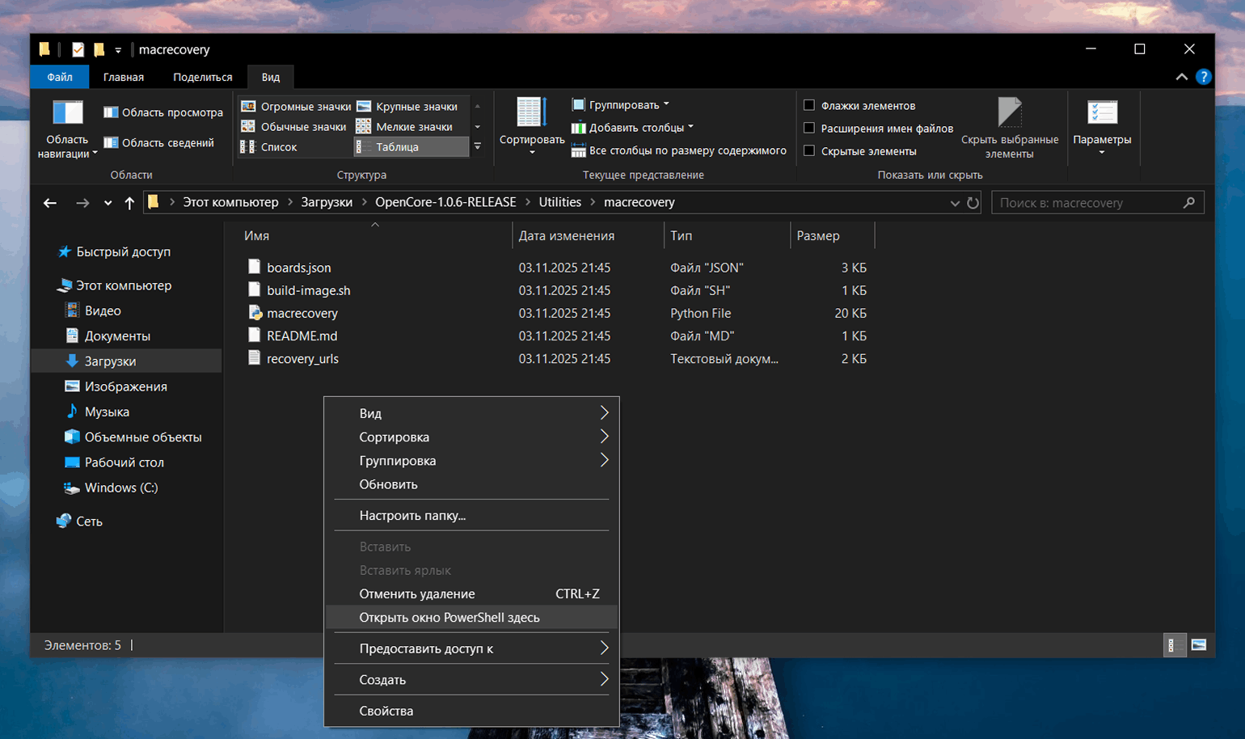Image resolution: width=1245 pixels, height=739 pixels.
Task: Expand the layout gallery more arrow
Action: pyautogui.click(x=478, y=146)
